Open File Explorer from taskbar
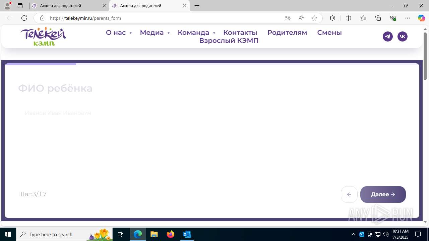This screenshot has width=429, height=241. pyautogui.click(x=154, y=234)
